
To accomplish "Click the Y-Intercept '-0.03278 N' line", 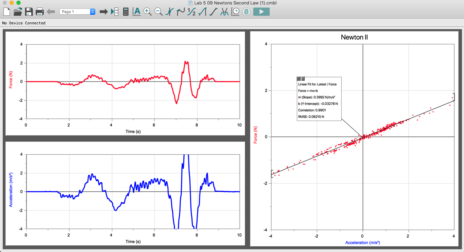I will pyautogui.click(x=318, y=104).
